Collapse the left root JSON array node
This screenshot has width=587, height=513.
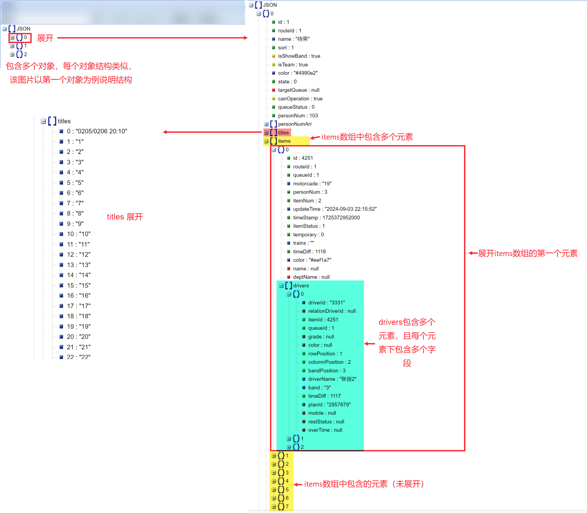coord(5,29)
